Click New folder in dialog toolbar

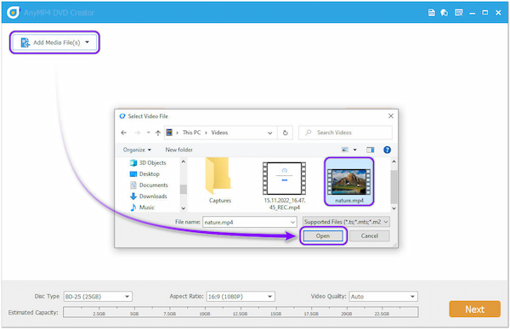click(178, 150)
